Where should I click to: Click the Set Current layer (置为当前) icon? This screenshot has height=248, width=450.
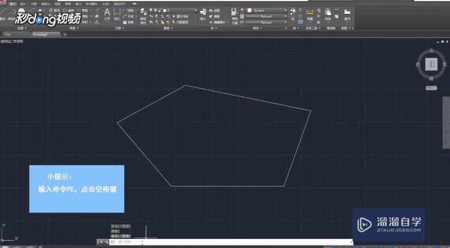(180, 16)
